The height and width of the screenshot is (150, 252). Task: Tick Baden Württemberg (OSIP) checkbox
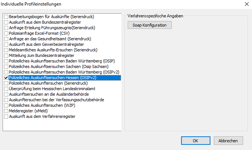pyautogui.click(x=6, y=61)
